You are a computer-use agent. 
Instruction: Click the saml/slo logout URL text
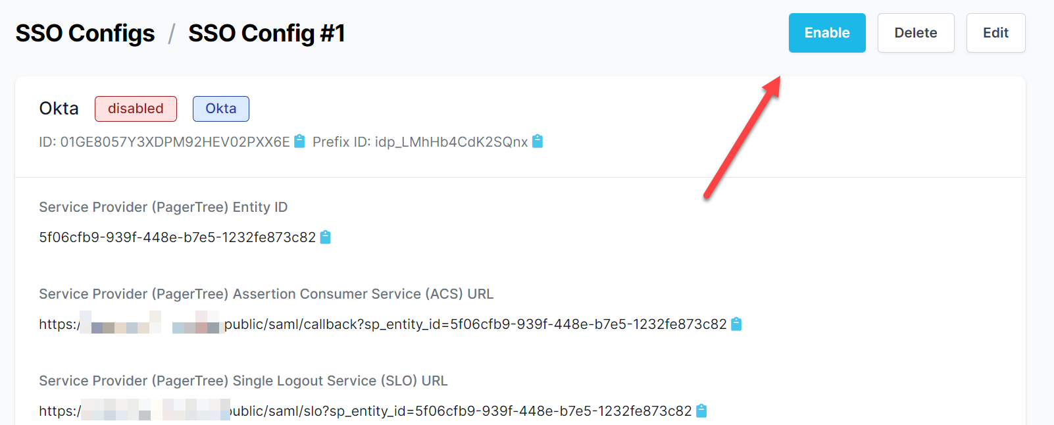pos(461,411)
